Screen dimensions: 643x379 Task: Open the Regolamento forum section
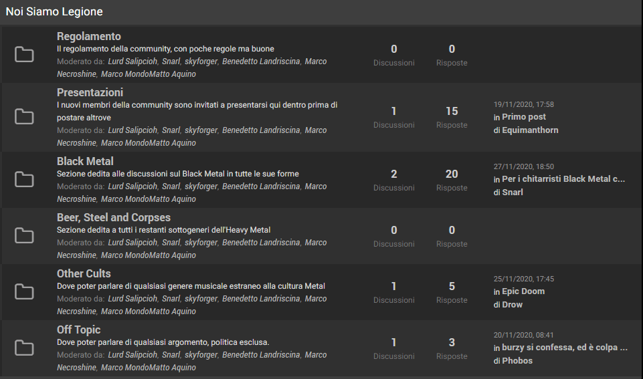[x=89, y=36]
